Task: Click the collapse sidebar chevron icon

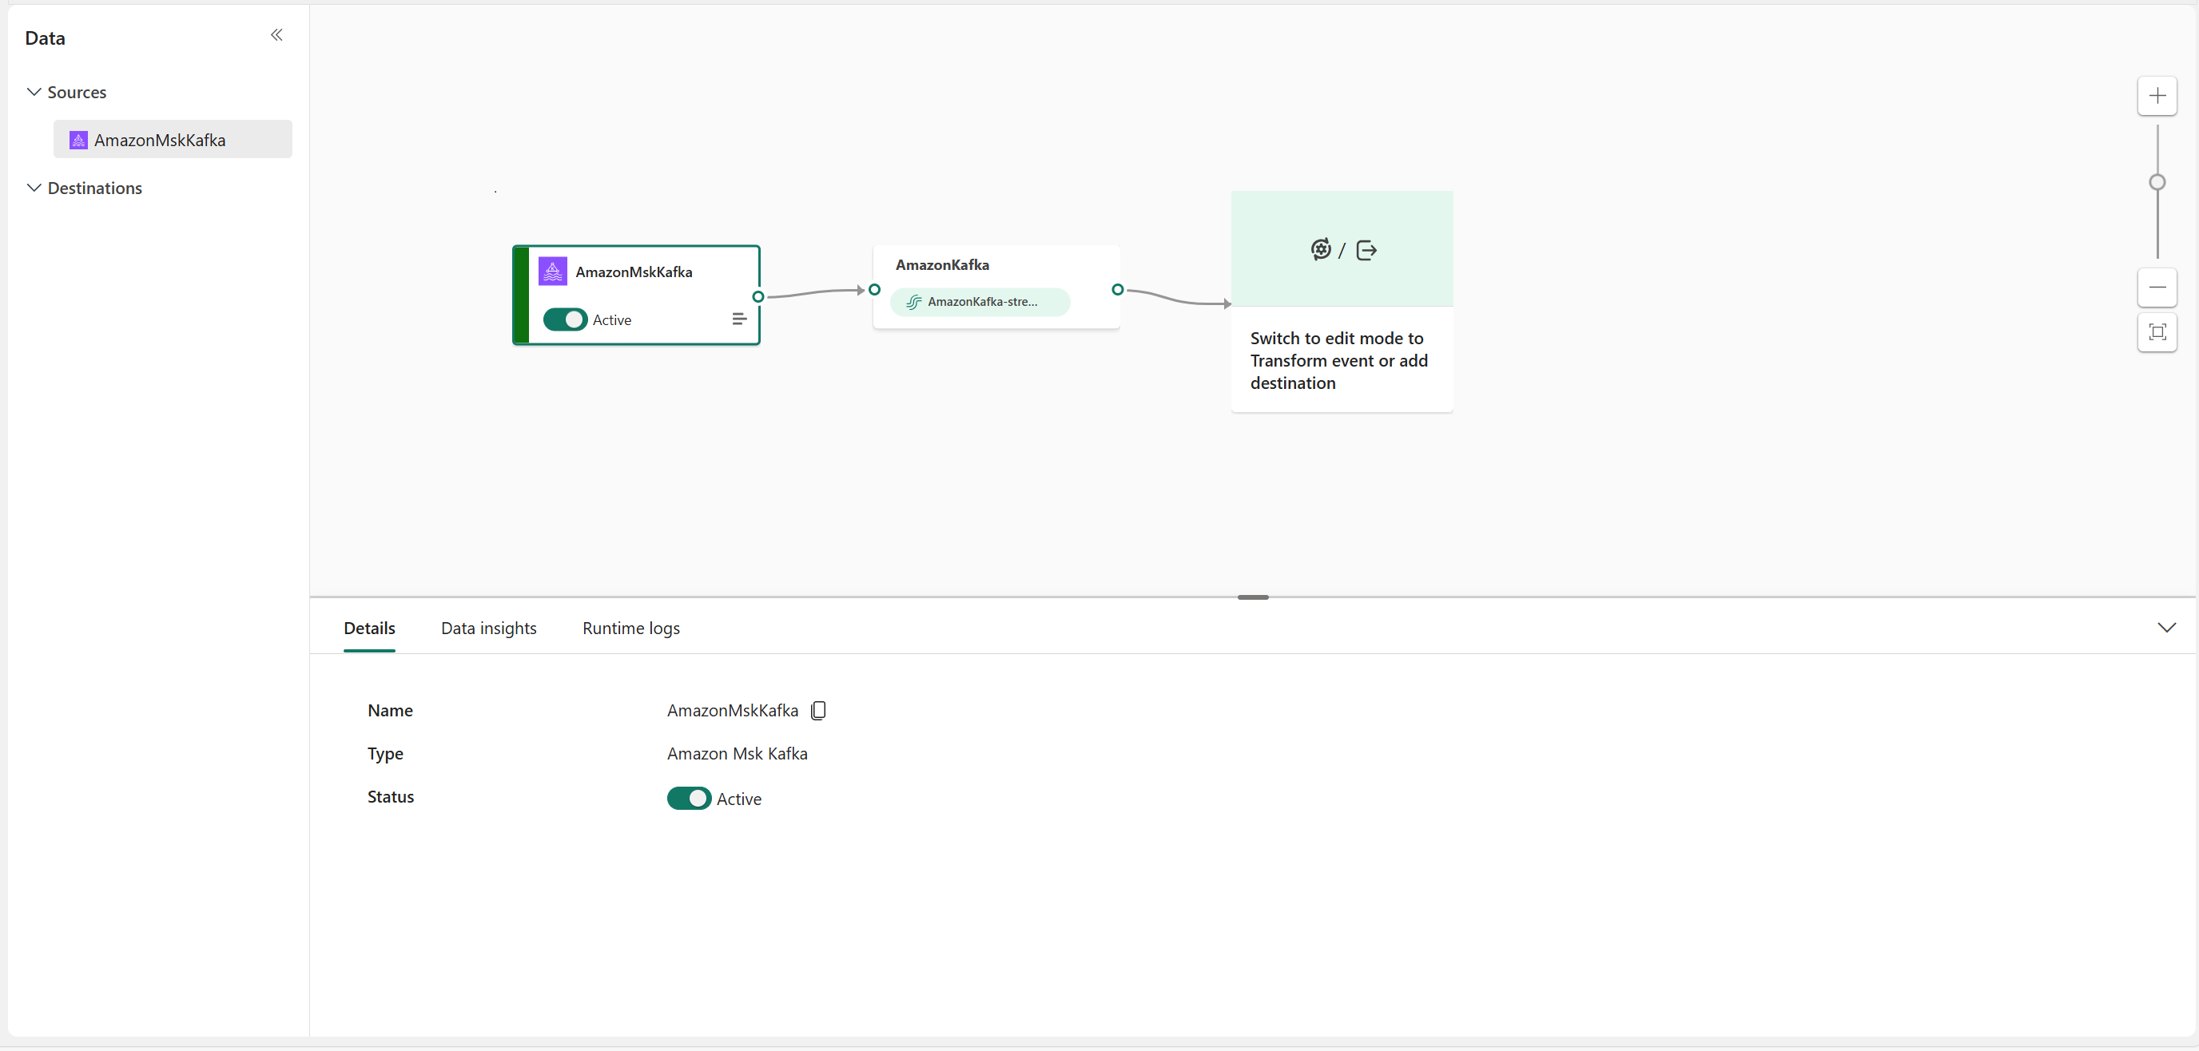Action: pyautogui.click(x=276, y=35)
